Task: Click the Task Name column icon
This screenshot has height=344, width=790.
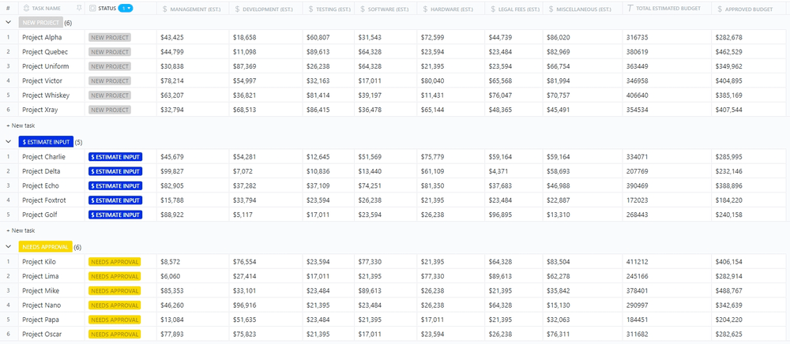Action: pyautogui.click(x=26, y=9)
